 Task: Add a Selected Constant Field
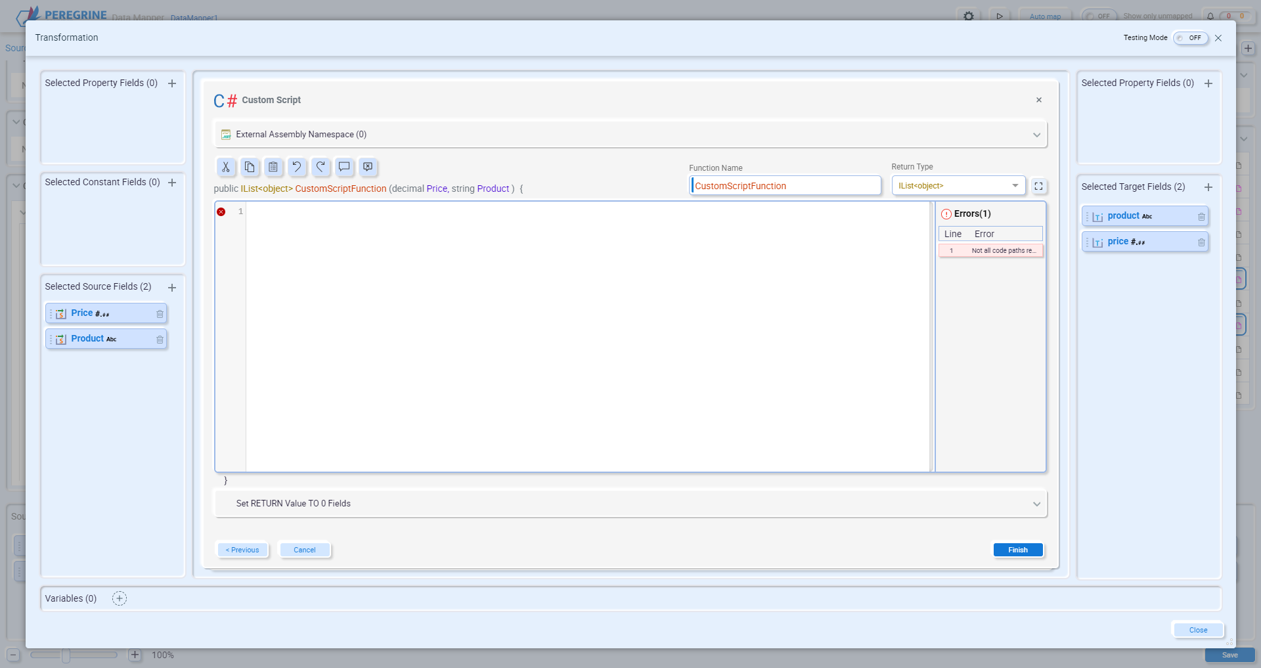[172, 183]
